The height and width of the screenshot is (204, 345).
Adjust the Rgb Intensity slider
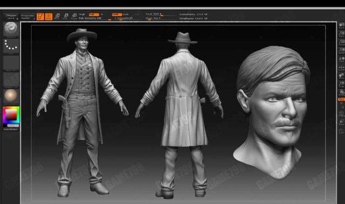tap(90, 18)
